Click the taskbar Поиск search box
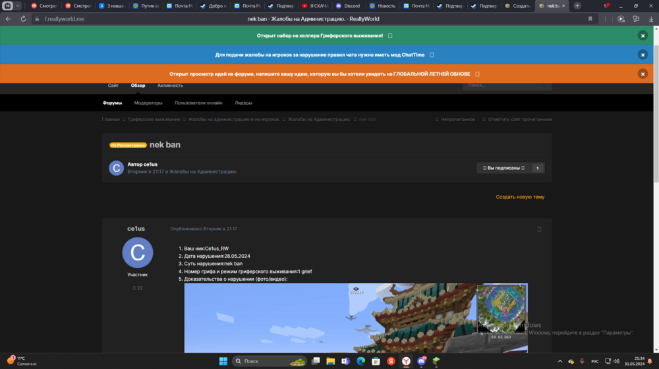This screenshot has width=659, height=369. tap(269, 361)
